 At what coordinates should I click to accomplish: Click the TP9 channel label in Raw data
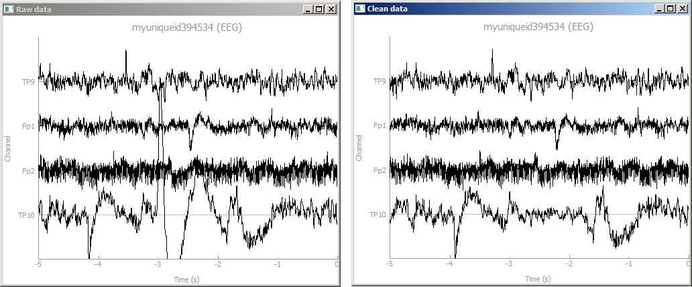(x=28, y=81)
